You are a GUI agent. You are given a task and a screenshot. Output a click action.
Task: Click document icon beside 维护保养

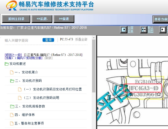tap(12, 115)
